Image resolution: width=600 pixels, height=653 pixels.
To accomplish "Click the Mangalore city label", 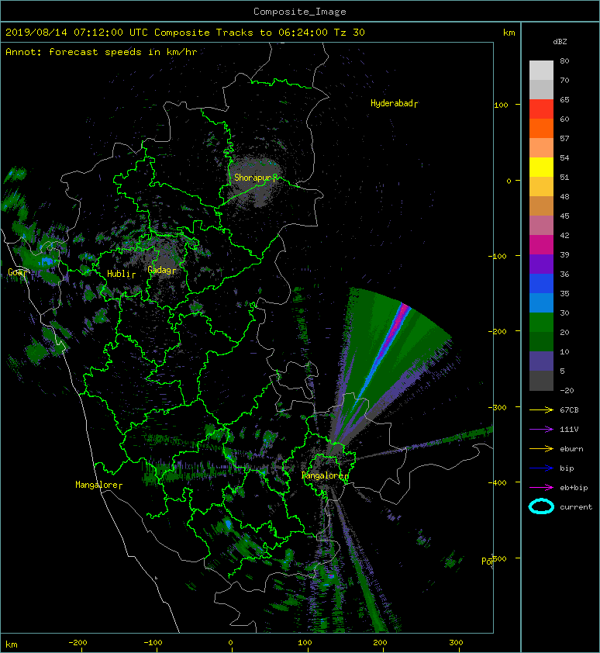I will (x=98, y=485).
